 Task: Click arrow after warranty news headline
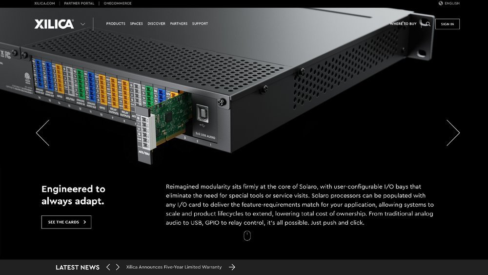232,267
